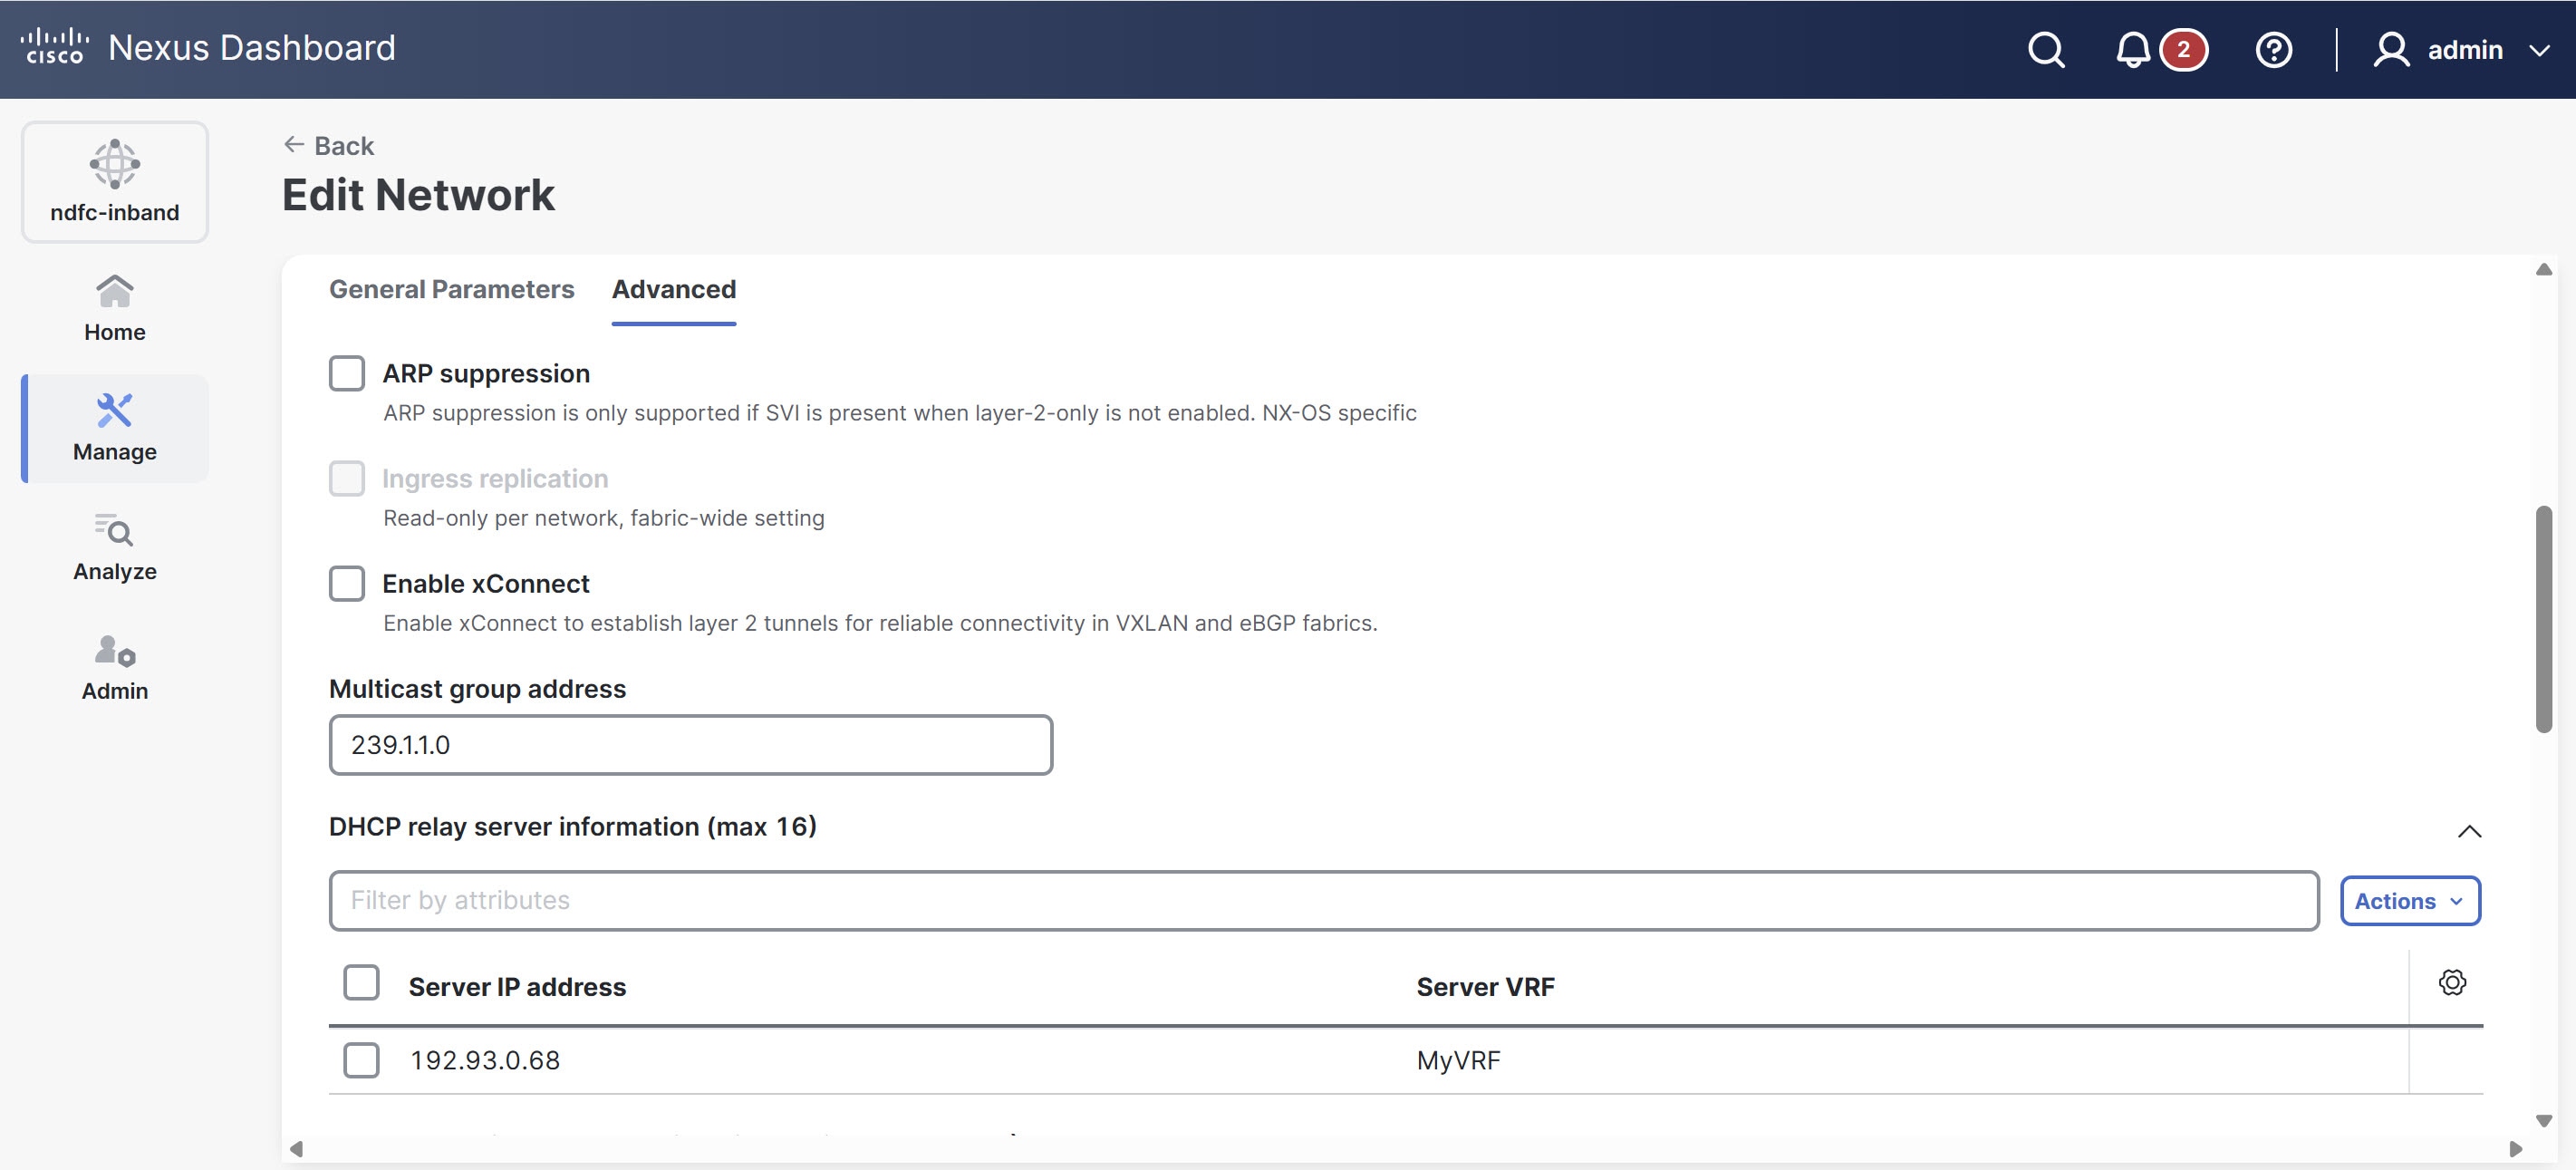Click the admin user profile icon
Viewport: 2576px width, 1170px height.
pos(2390,49)
